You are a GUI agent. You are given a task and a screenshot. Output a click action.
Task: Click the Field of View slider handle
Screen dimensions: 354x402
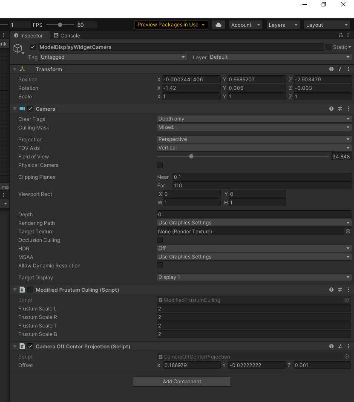(x=191, y=156)
